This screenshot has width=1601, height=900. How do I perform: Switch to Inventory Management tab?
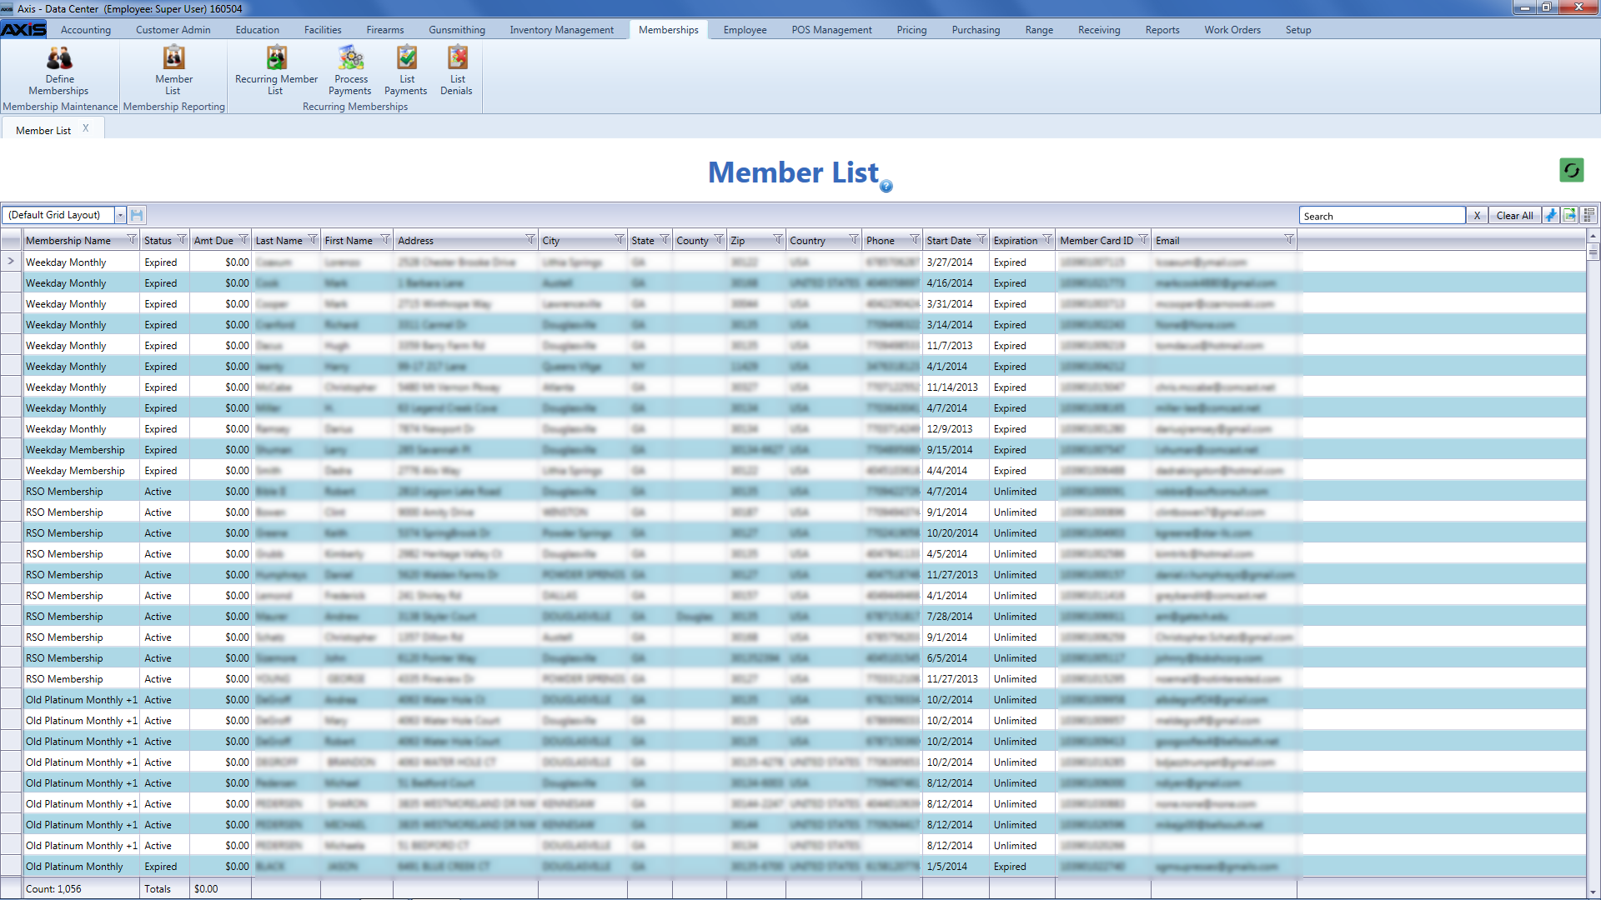pyautogui.click(x=562, y=30)
